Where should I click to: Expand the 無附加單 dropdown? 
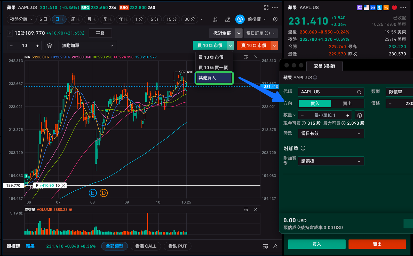click(88, 46)
